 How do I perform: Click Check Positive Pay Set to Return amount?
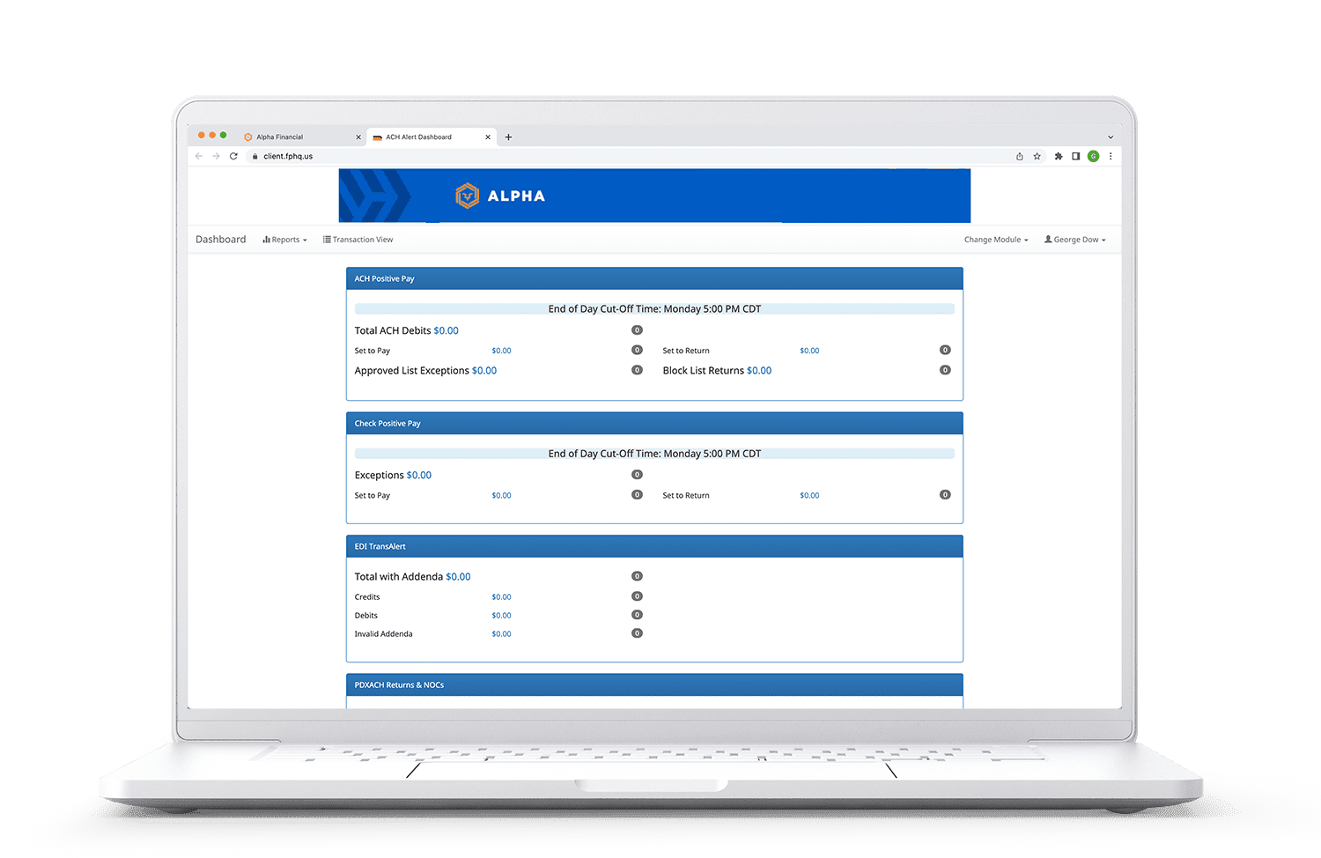[809, 495]
